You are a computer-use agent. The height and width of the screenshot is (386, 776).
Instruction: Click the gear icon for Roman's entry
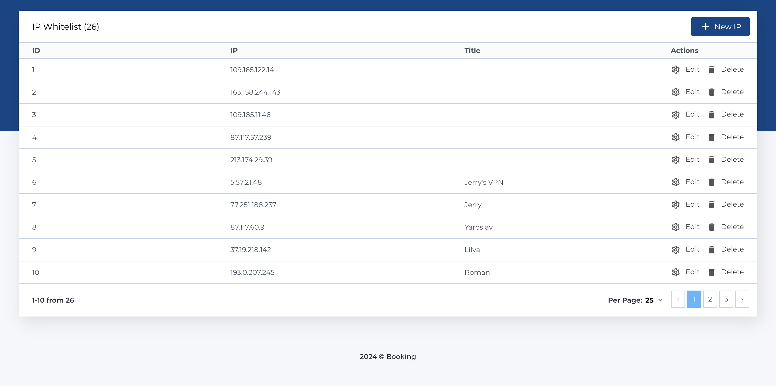(675, 272)
